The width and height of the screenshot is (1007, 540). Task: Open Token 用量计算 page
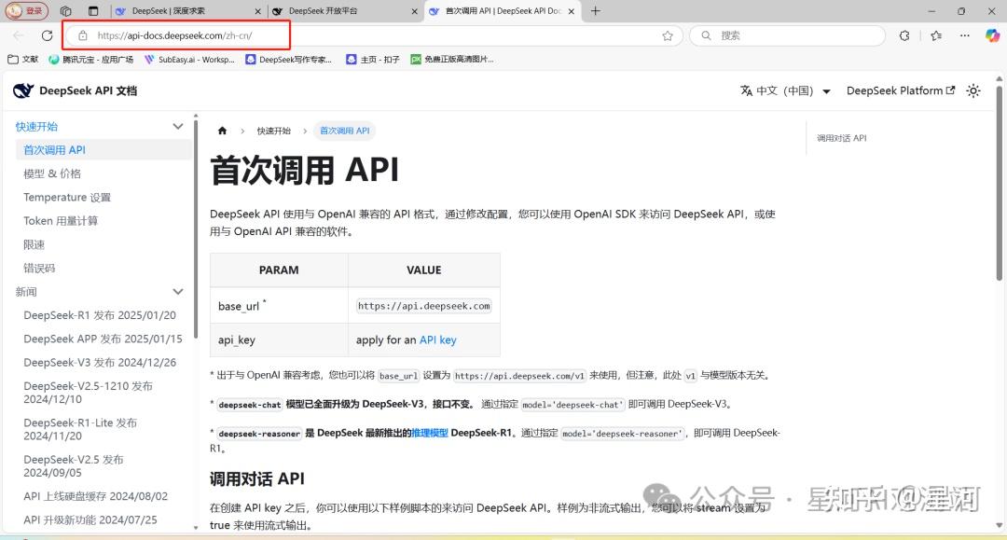(61, 221)
